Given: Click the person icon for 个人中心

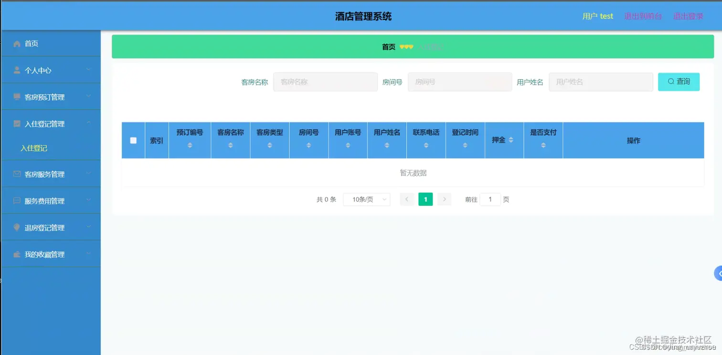Looking at the screenshot, I should (17, 70).
